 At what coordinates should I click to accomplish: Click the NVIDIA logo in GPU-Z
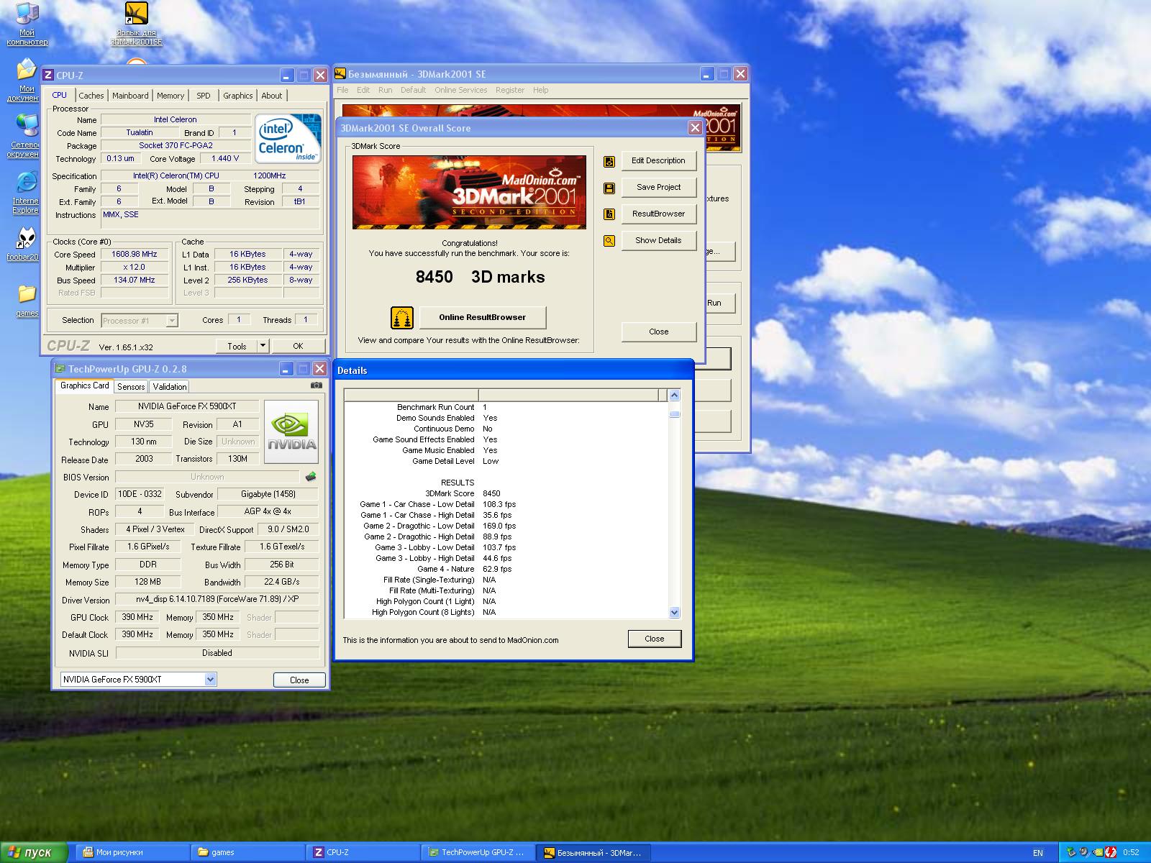[291, 432]
